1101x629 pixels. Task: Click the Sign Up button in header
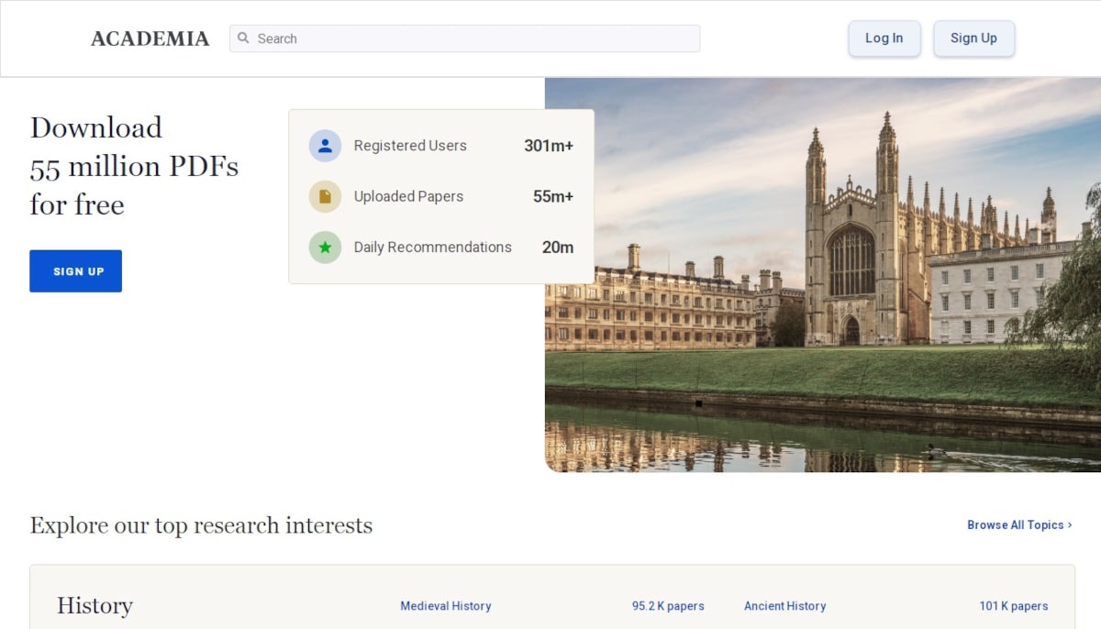[x=973, y=39]
